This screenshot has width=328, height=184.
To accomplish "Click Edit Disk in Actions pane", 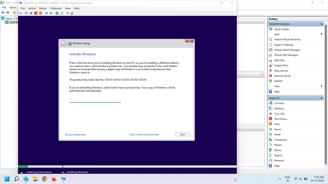I will click(280, 60).
